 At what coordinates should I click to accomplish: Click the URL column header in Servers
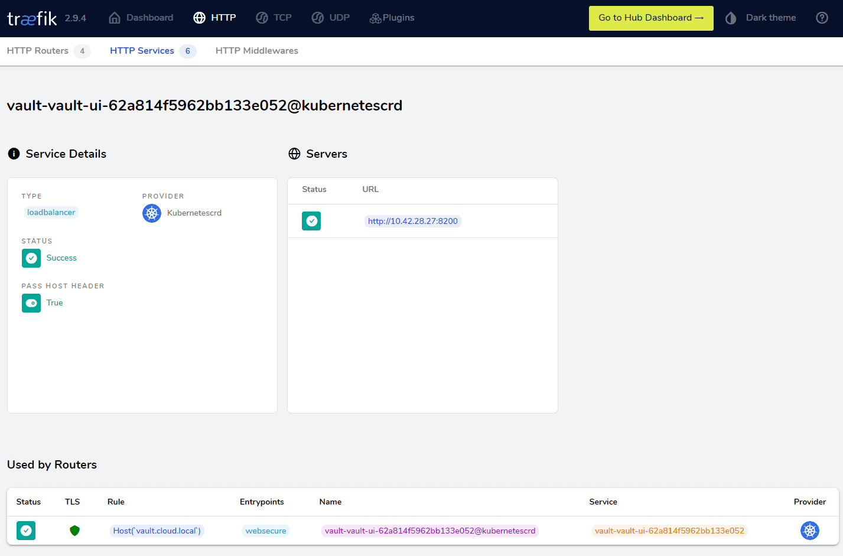coord(370,190)
